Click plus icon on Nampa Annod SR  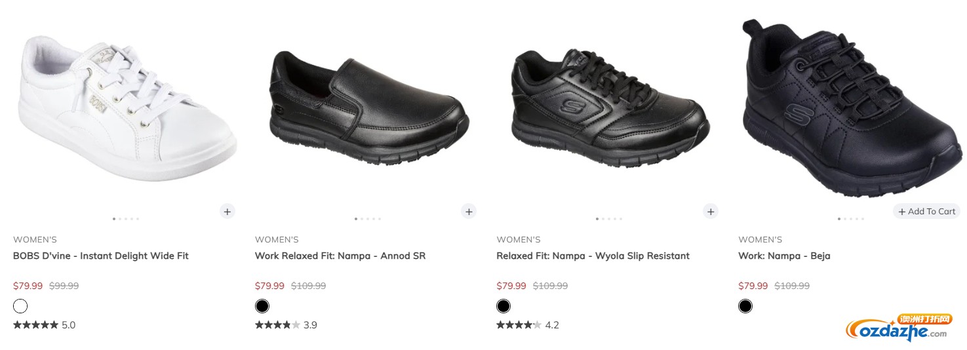pos(468,211)
